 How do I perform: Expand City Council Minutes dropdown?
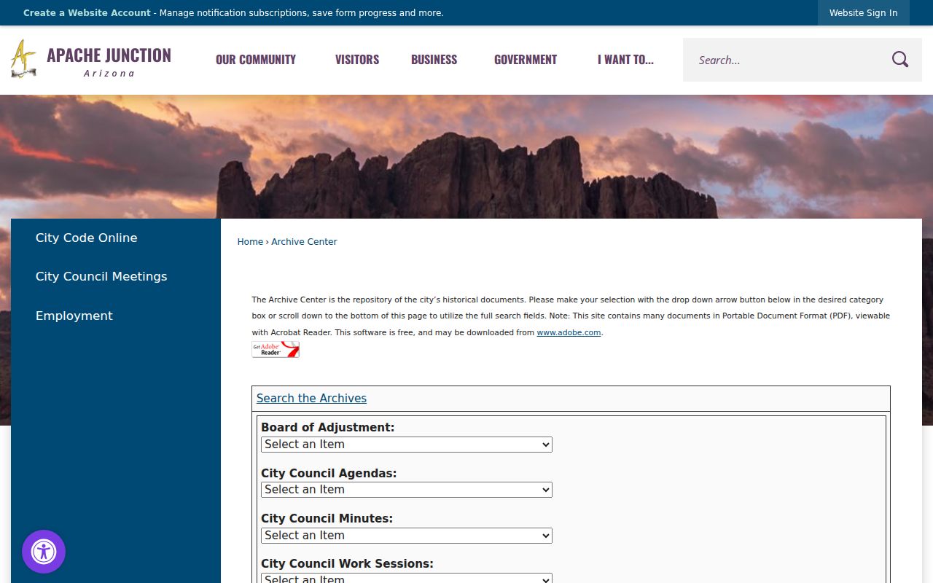(407, 536)
